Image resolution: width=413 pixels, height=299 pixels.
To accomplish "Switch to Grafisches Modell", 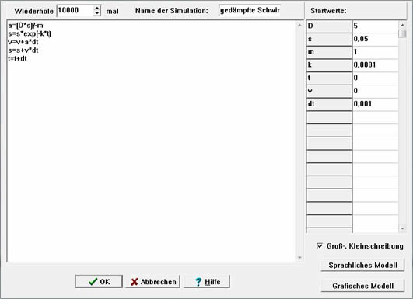I will [362, 286].
